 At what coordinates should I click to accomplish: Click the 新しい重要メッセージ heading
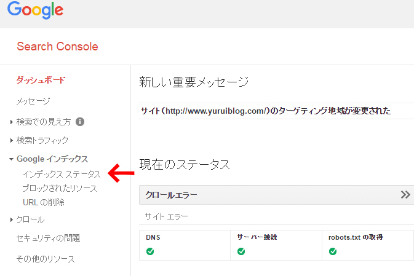(x=194, y=82)
